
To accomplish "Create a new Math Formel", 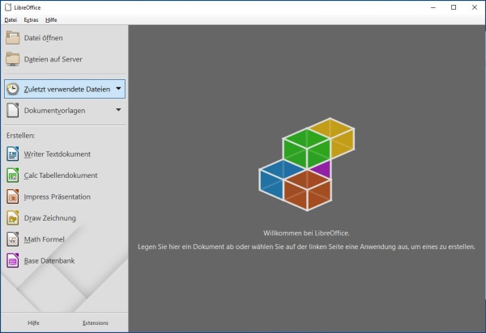I will [45, 239].
